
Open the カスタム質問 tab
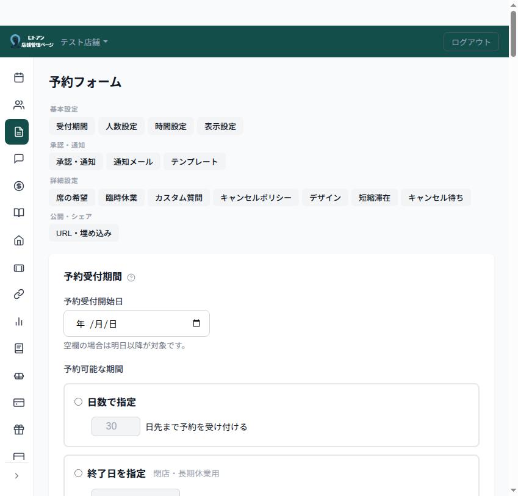(179, 198)
